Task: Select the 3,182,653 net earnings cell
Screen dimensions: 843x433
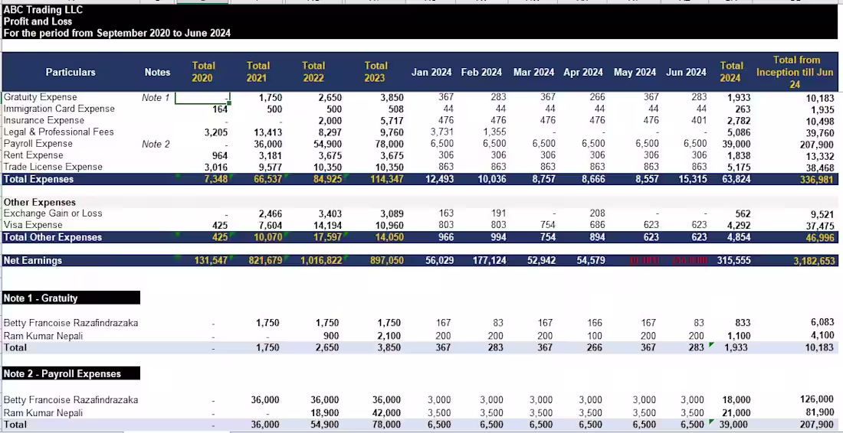Action: [814, 261]
